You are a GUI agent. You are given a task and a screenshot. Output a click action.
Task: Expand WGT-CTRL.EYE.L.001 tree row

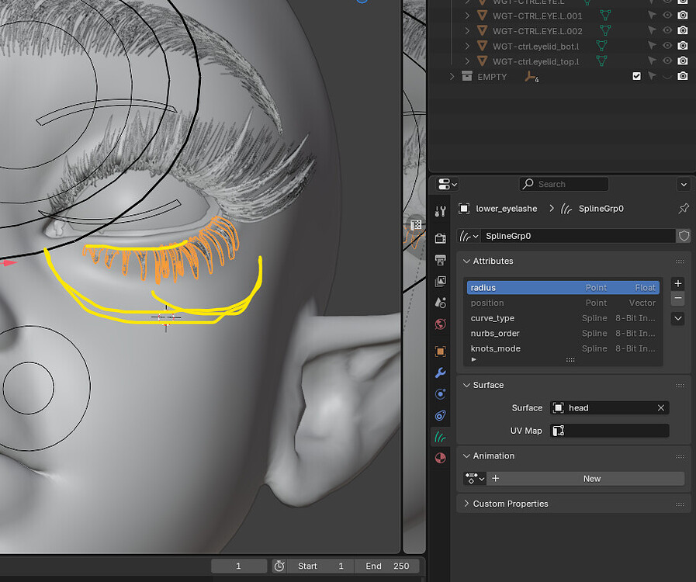(467, 16)
